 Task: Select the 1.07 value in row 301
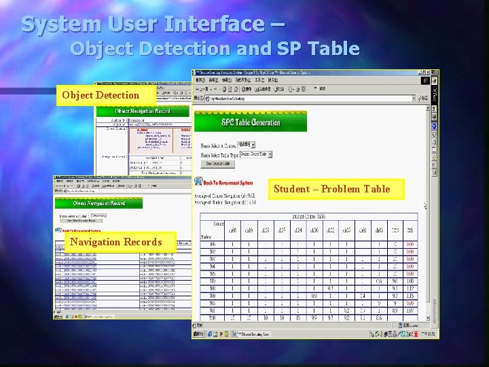[x=410, y=311]
